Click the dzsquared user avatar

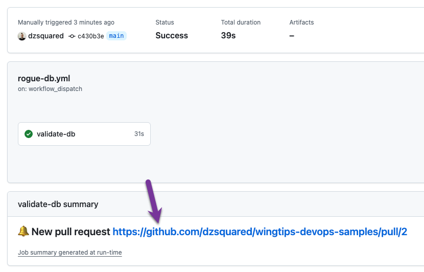pyautogui.click(x=22, y=36)
